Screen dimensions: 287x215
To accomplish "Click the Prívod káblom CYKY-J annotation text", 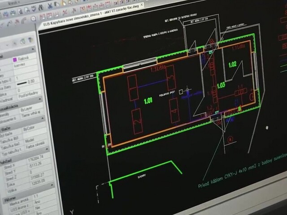I will pos(242,171).
